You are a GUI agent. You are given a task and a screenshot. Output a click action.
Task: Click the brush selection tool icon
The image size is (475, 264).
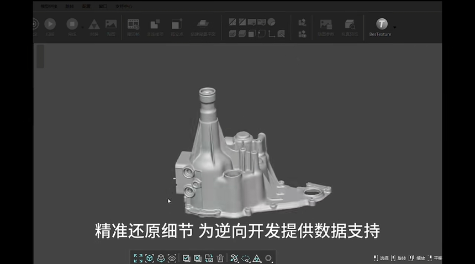tap(234, 258)
